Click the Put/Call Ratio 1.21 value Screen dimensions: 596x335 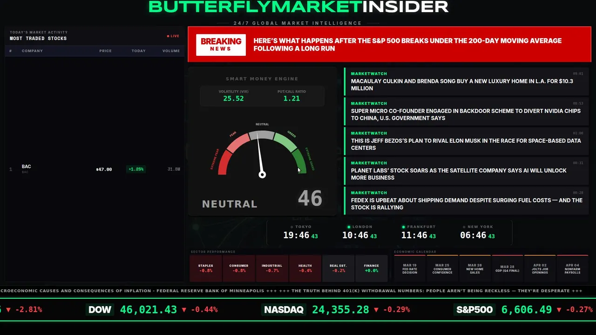tap(291, 99)
